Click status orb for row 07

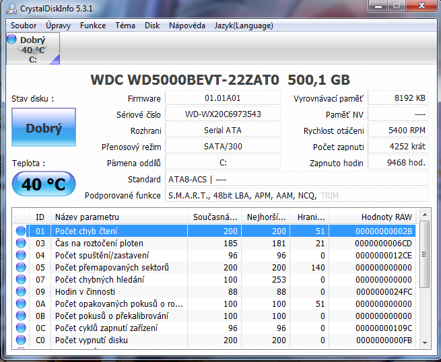20,279
